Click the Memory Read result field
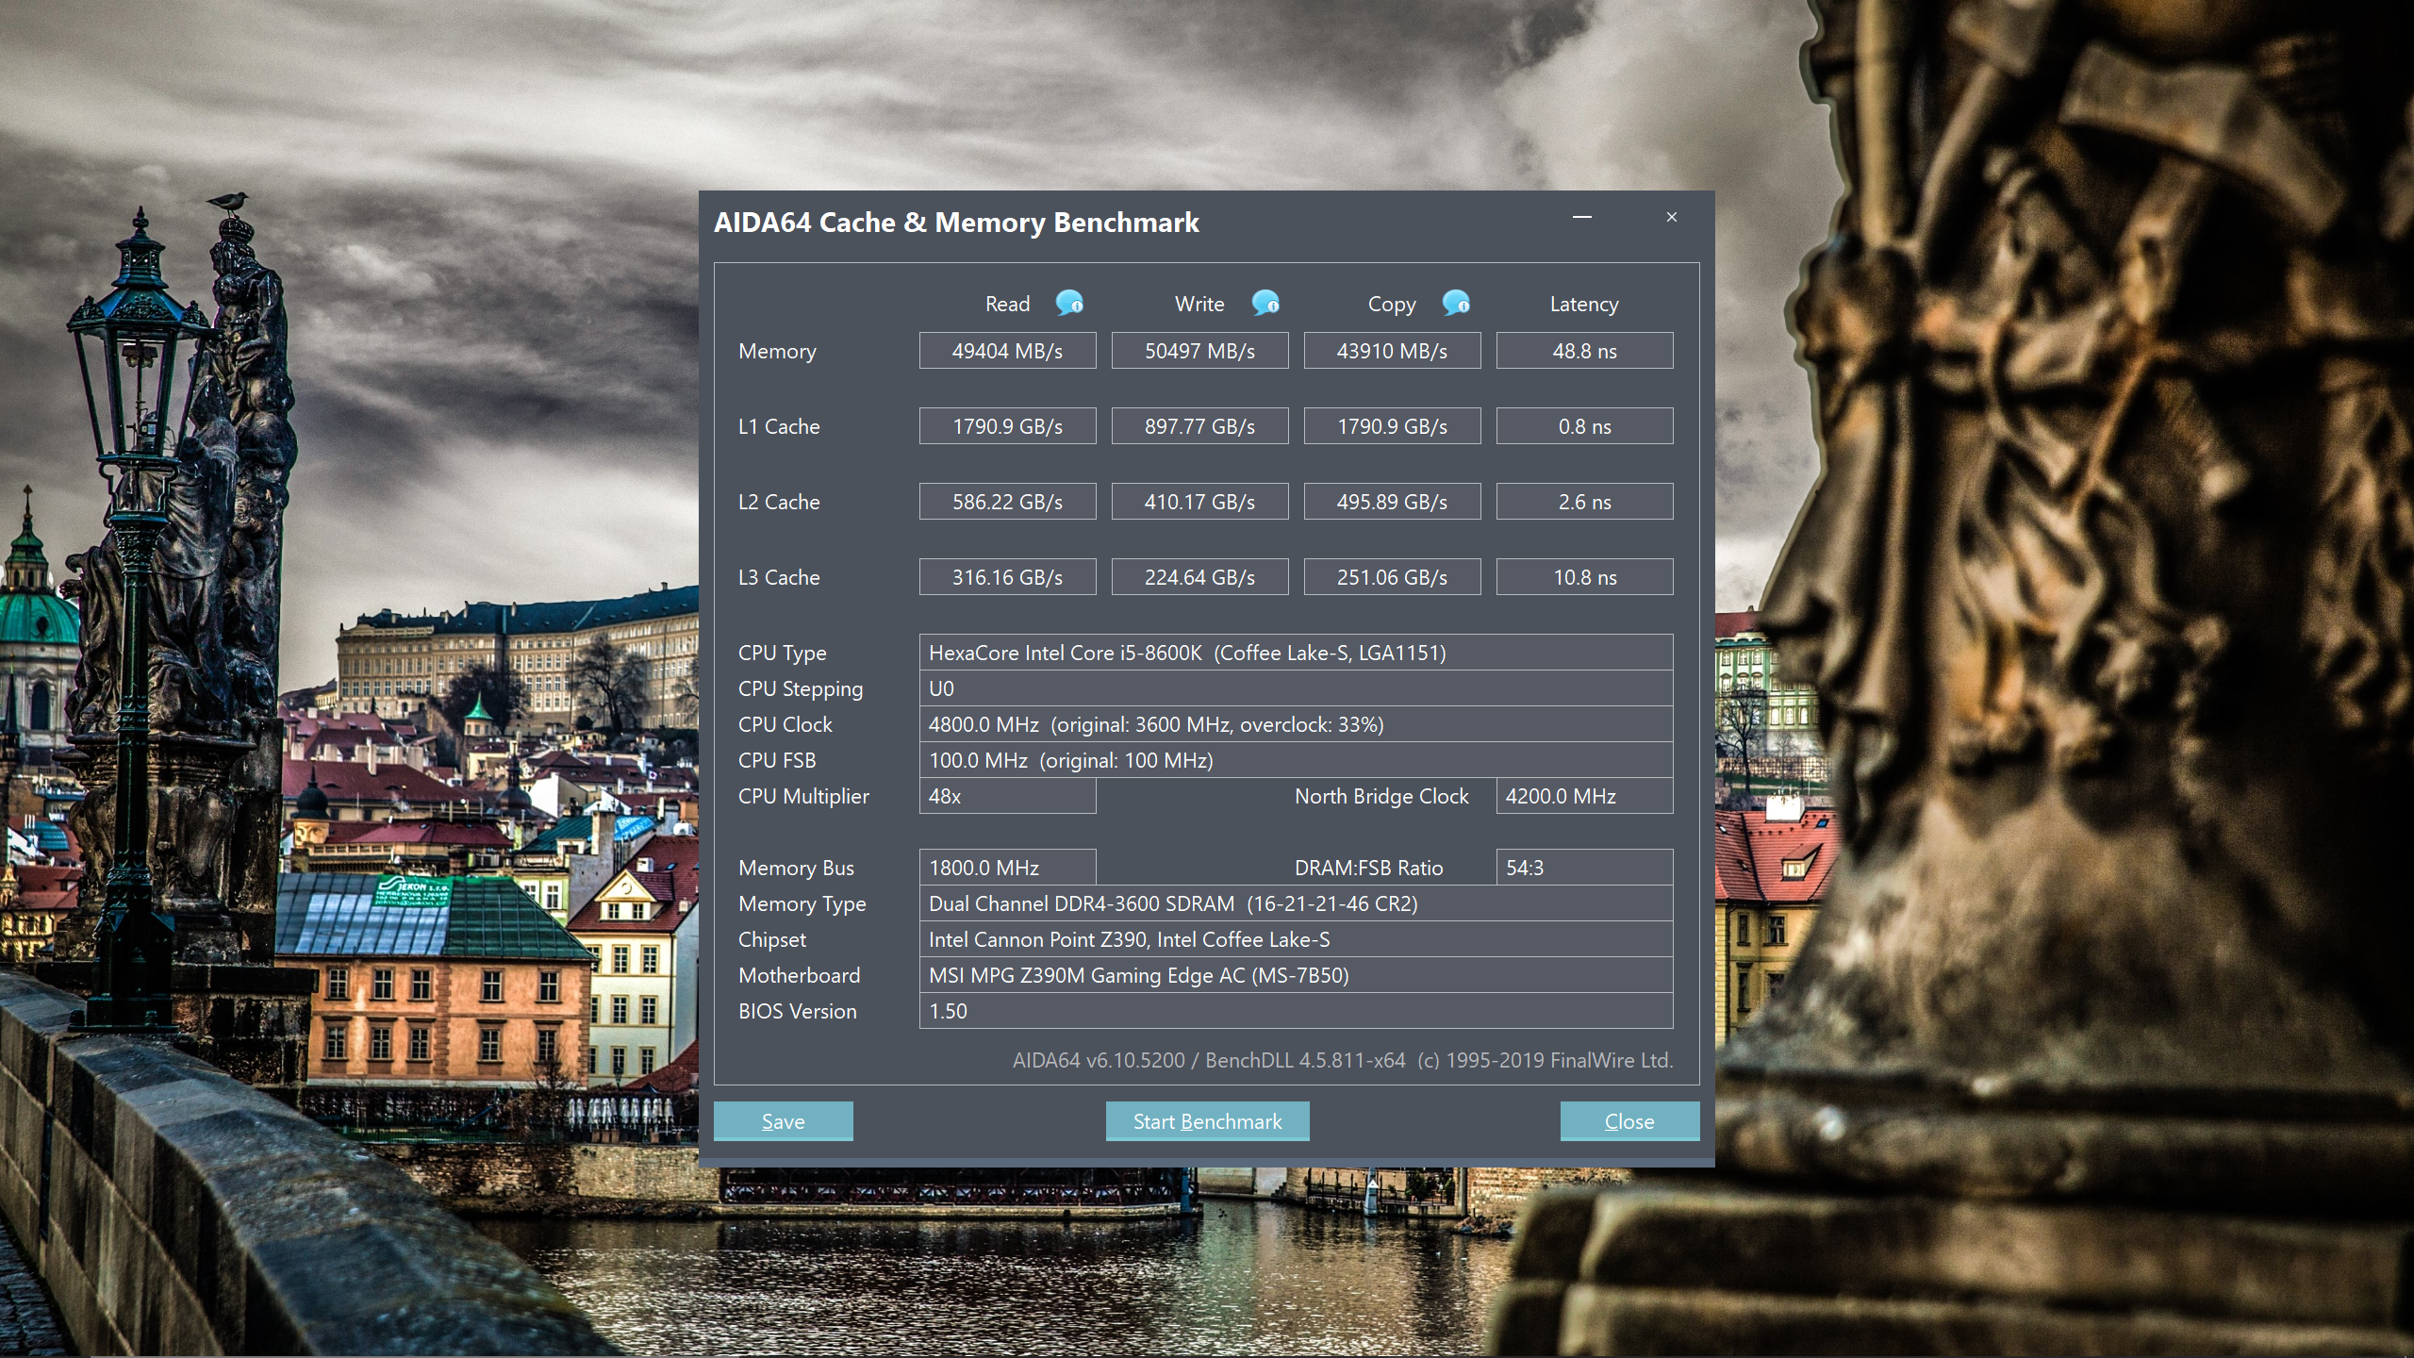The height and width of the screenshot is (1358, 2414). click(1007, 351)
